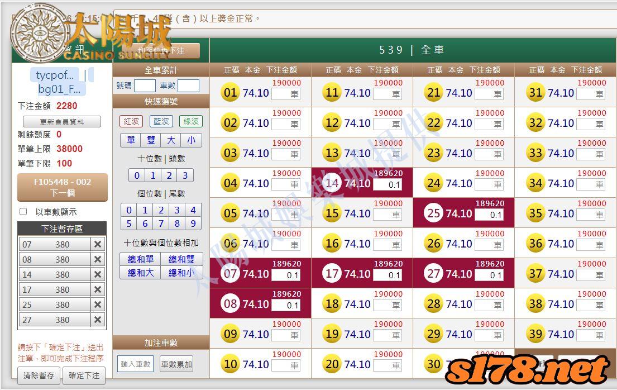Pick ball number 11
This screenshot has height=390, width=617.
(x=332, y=93)
